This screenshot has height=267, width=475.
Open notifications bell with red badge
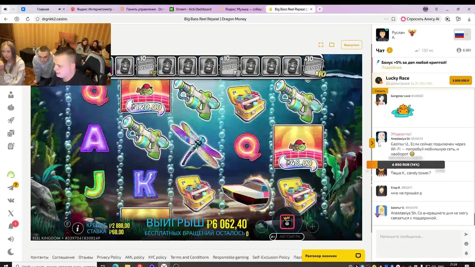(11, 226)
